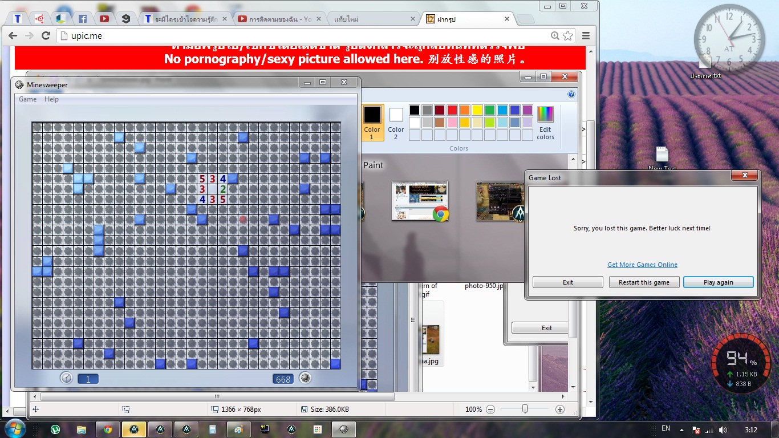Click the Action Center flag tray icon
This screenshot has height=438, width=779.
click(696, 429)
